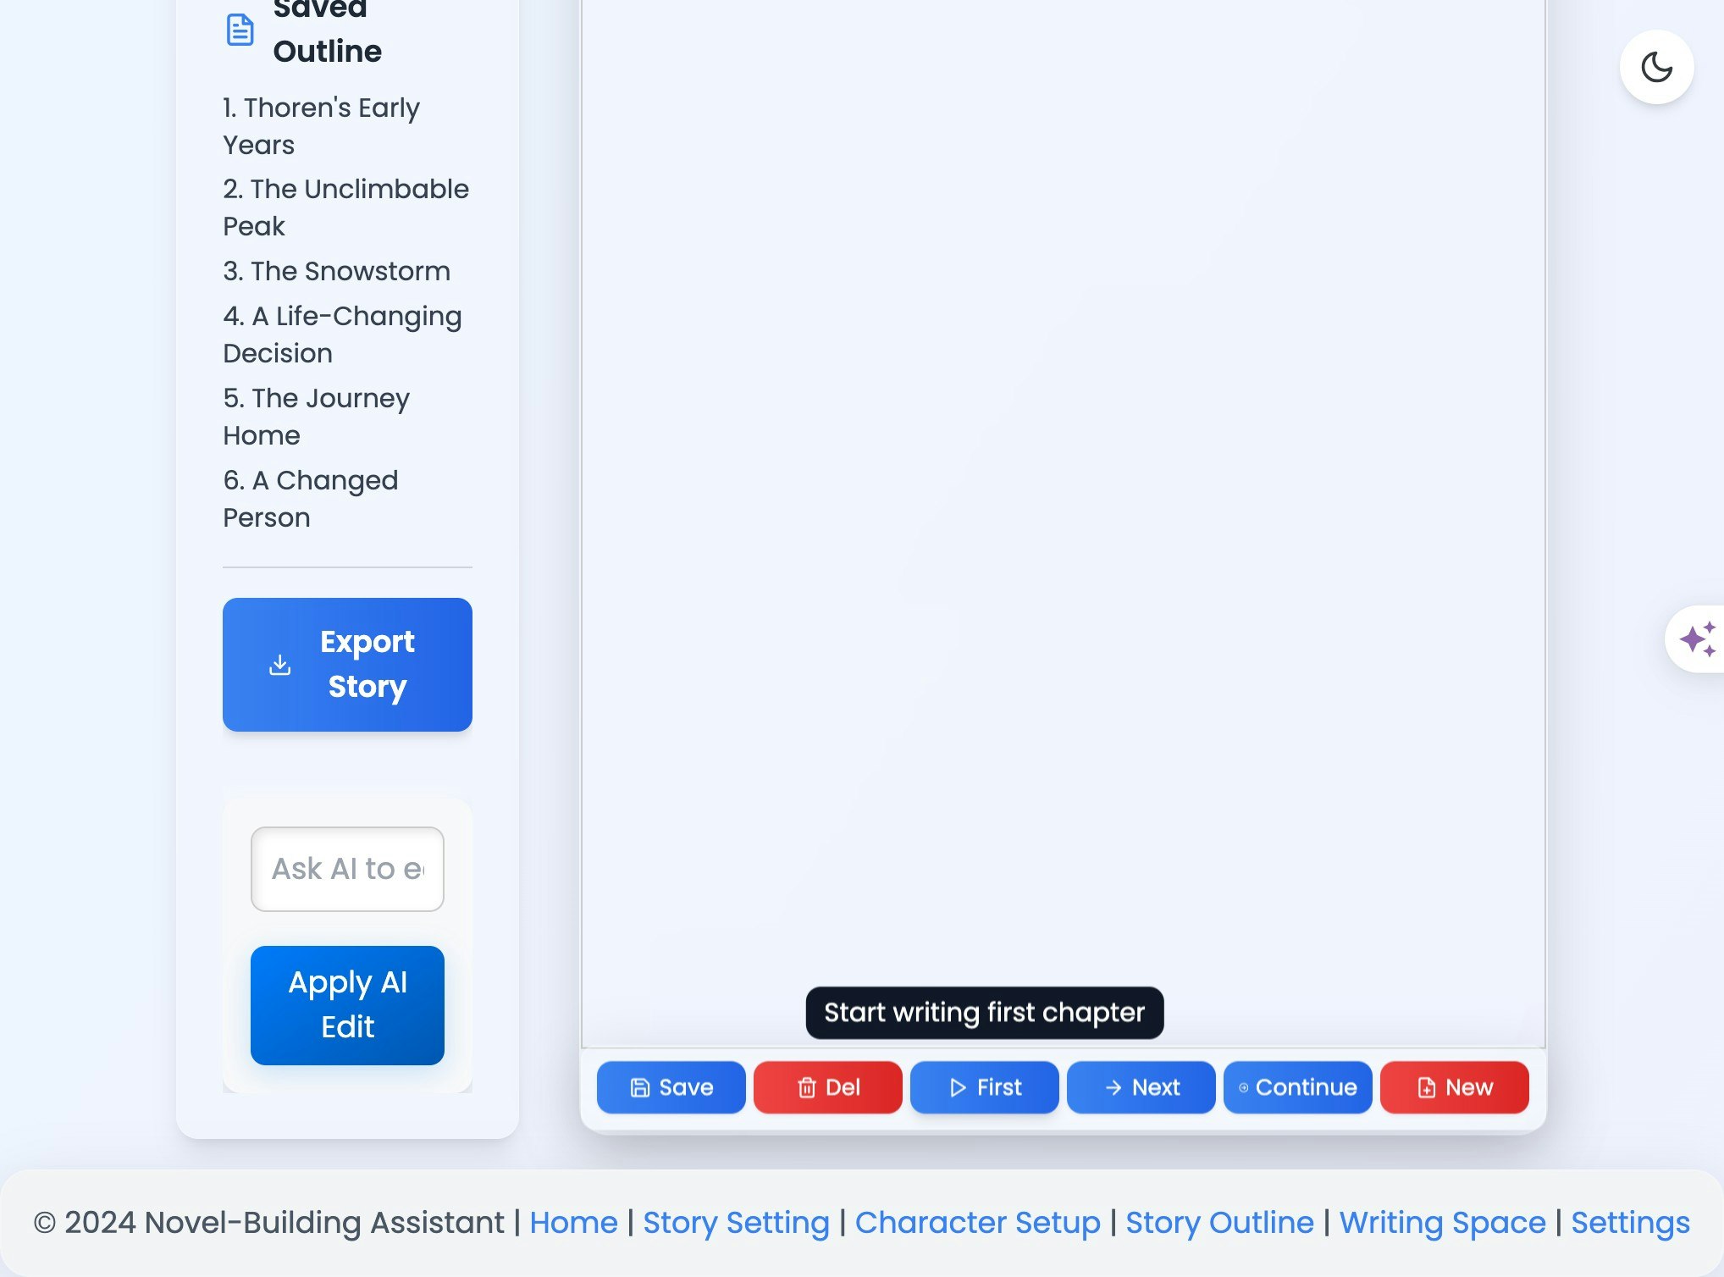Select outline item The Snowstorm
Screen dimensions: 1724x1277
pos(336,271)
